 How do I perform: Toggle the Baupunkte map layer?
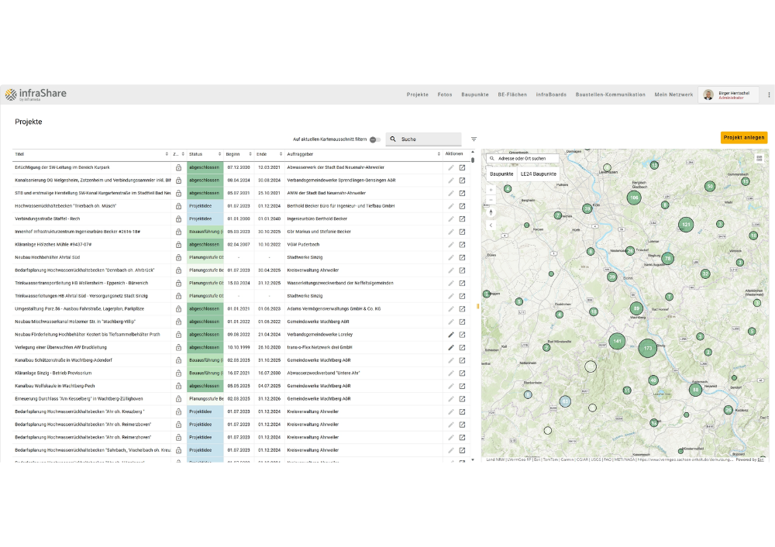501,174
